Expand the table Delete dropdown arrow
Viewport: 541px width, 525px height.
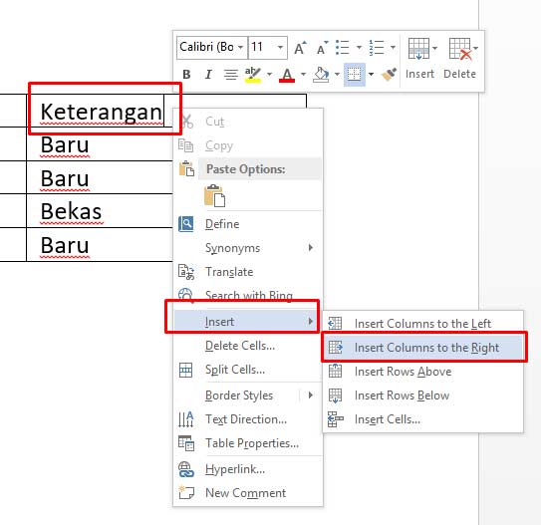[476, 48]
